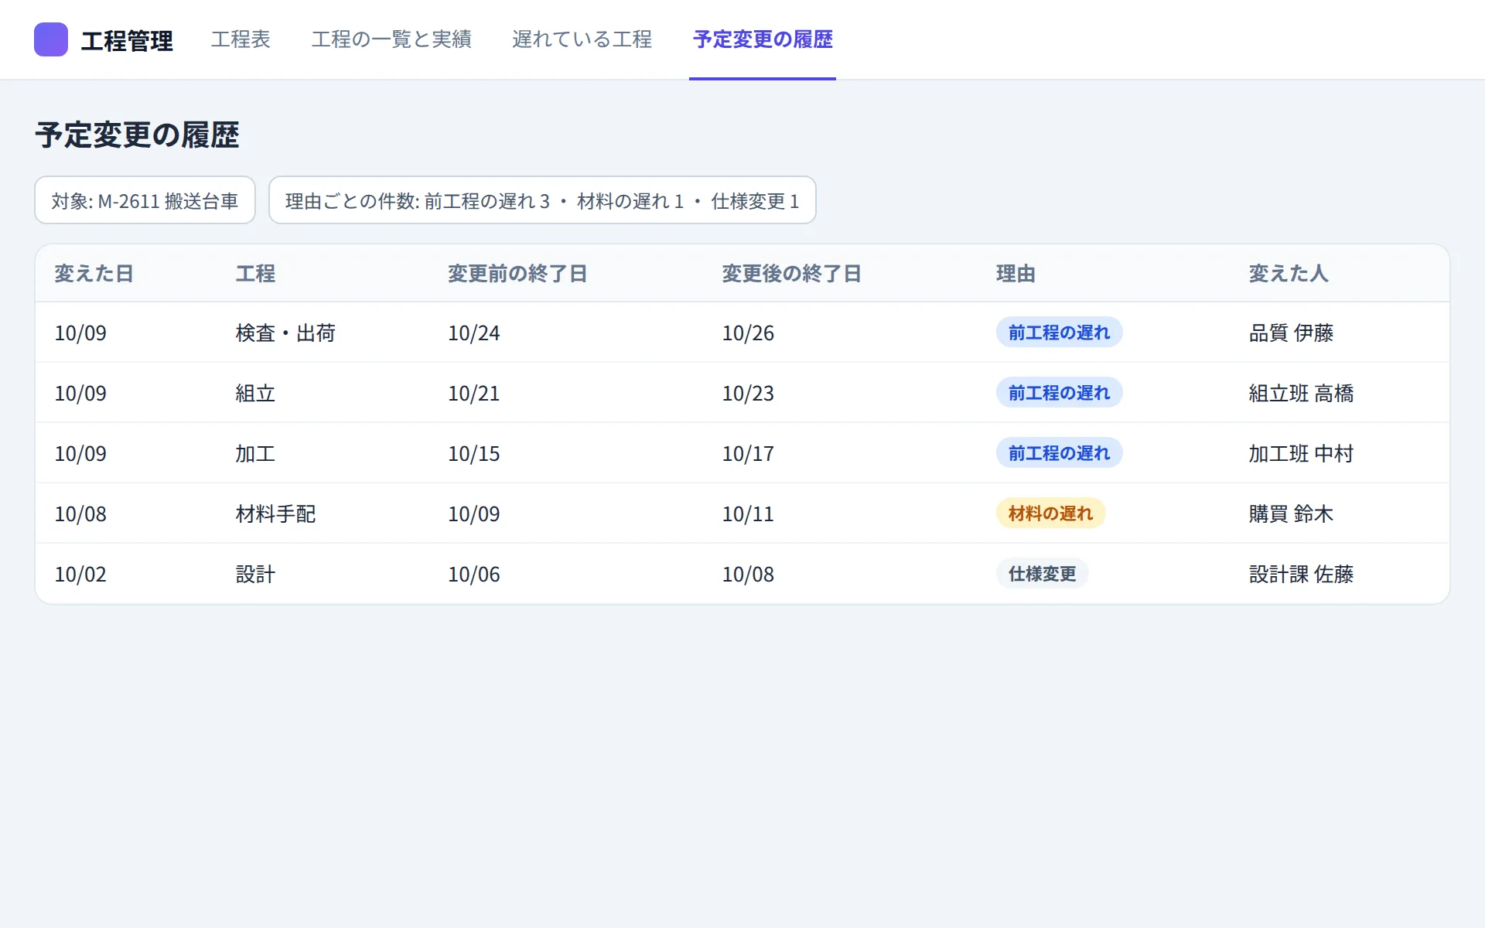Click the name 加工班 中村

point(1301,454)
